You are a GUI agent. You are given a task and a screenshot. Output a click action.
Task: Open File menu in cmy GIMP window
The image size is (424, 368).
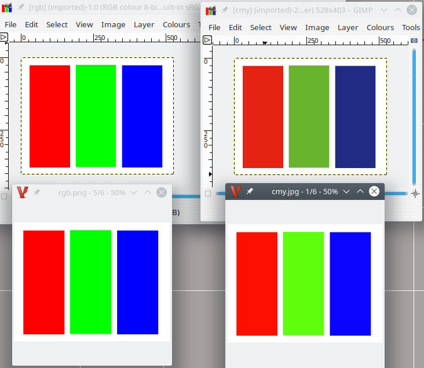pyautogui.click(x=214, y=28)
